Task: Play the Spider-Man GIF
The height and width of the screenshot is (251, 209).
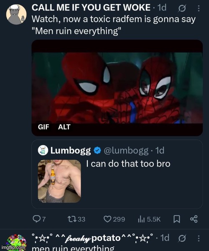Action: [x=117, y=88]
